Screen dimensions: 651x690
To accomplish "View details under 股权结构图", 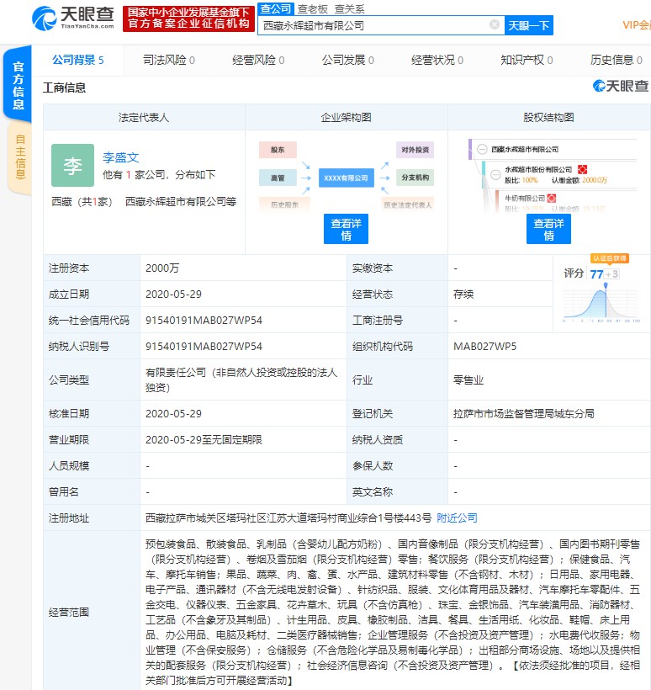I will (x=549, y=229).
